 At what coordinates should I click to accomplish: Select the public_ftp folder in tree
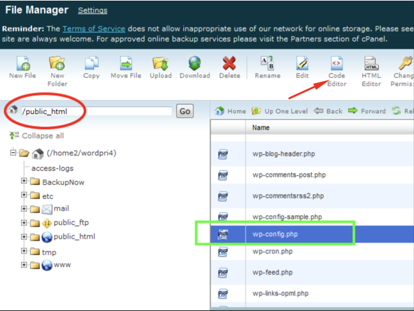click(71, 223)
